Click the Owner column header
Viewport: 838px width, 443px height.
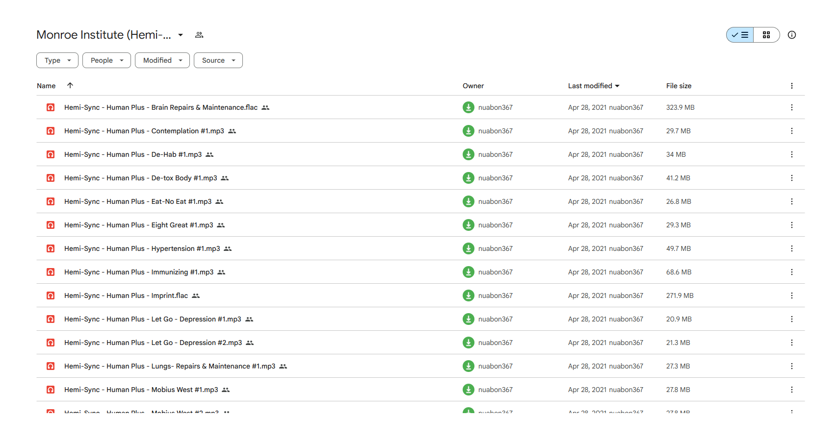point(473,86)
